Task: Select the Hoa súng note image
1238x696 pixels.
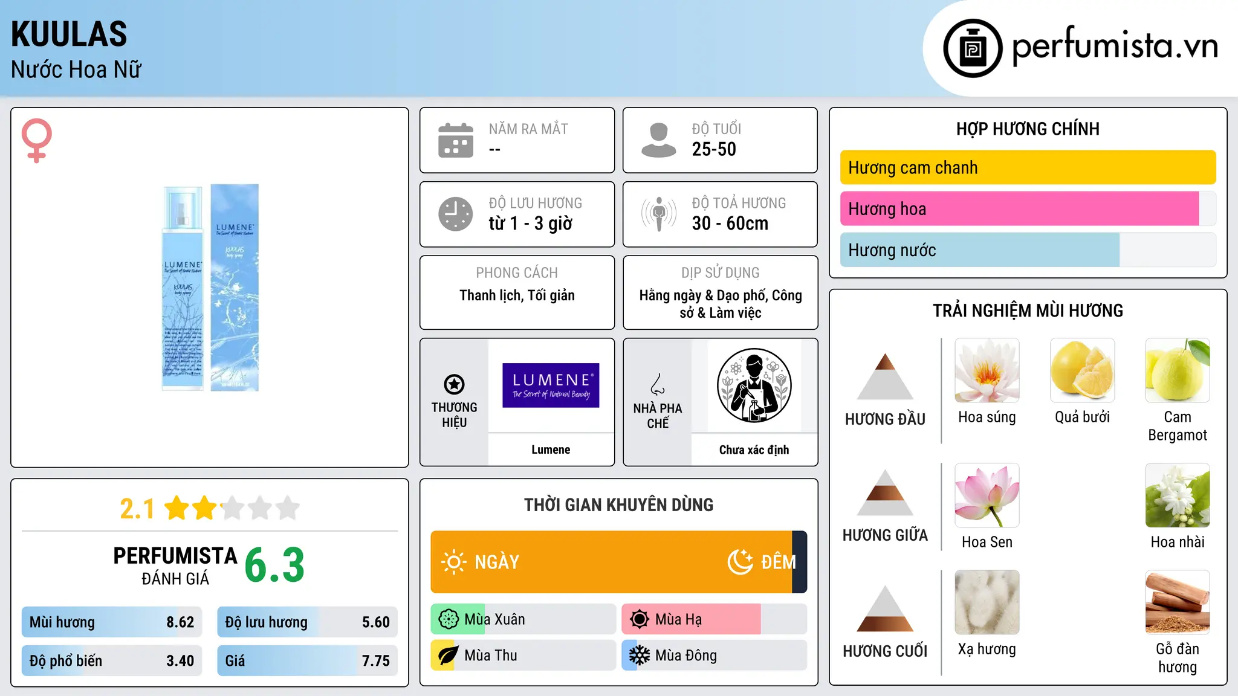Action: point(987,370)
